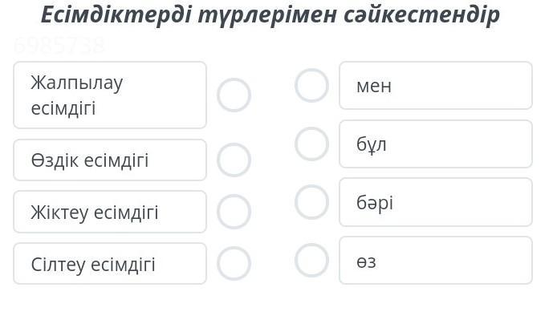Choose the answer box labeled бәрі
Viewport: 549px width, 328px height.
point(435,202)
